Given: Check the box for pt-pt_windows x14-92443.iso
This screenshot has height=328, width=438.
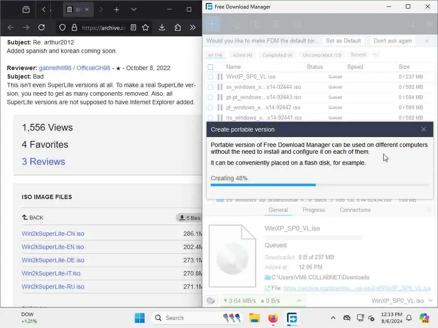Looking at the screenshot, I should coord(210,97).
